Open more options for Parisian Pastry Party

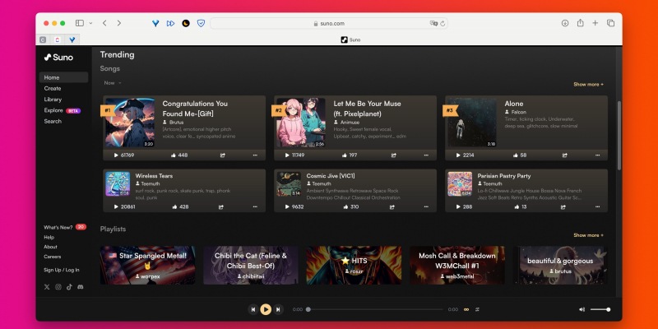pos(597,207)
